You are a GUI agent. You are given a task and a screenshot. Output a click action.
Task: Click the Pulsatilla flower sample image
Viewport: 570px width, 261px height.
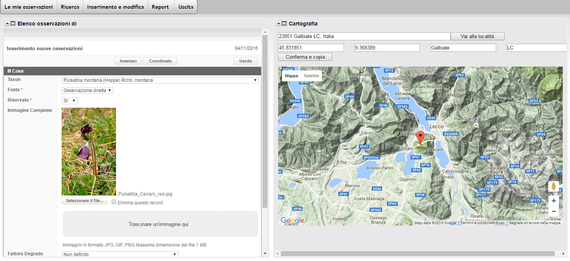pos(89,151)
